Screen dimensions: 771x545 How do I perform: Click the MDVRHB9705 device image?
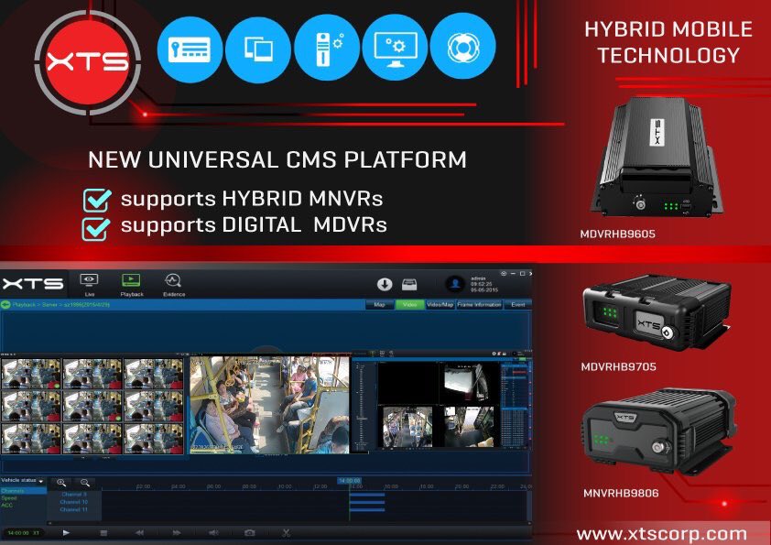[657, 313]
